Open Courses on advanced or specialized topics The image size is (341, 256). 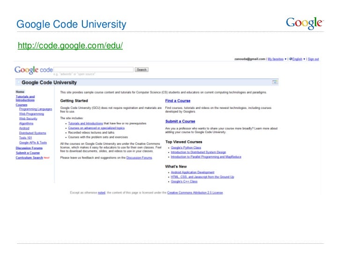coord(96,128)
